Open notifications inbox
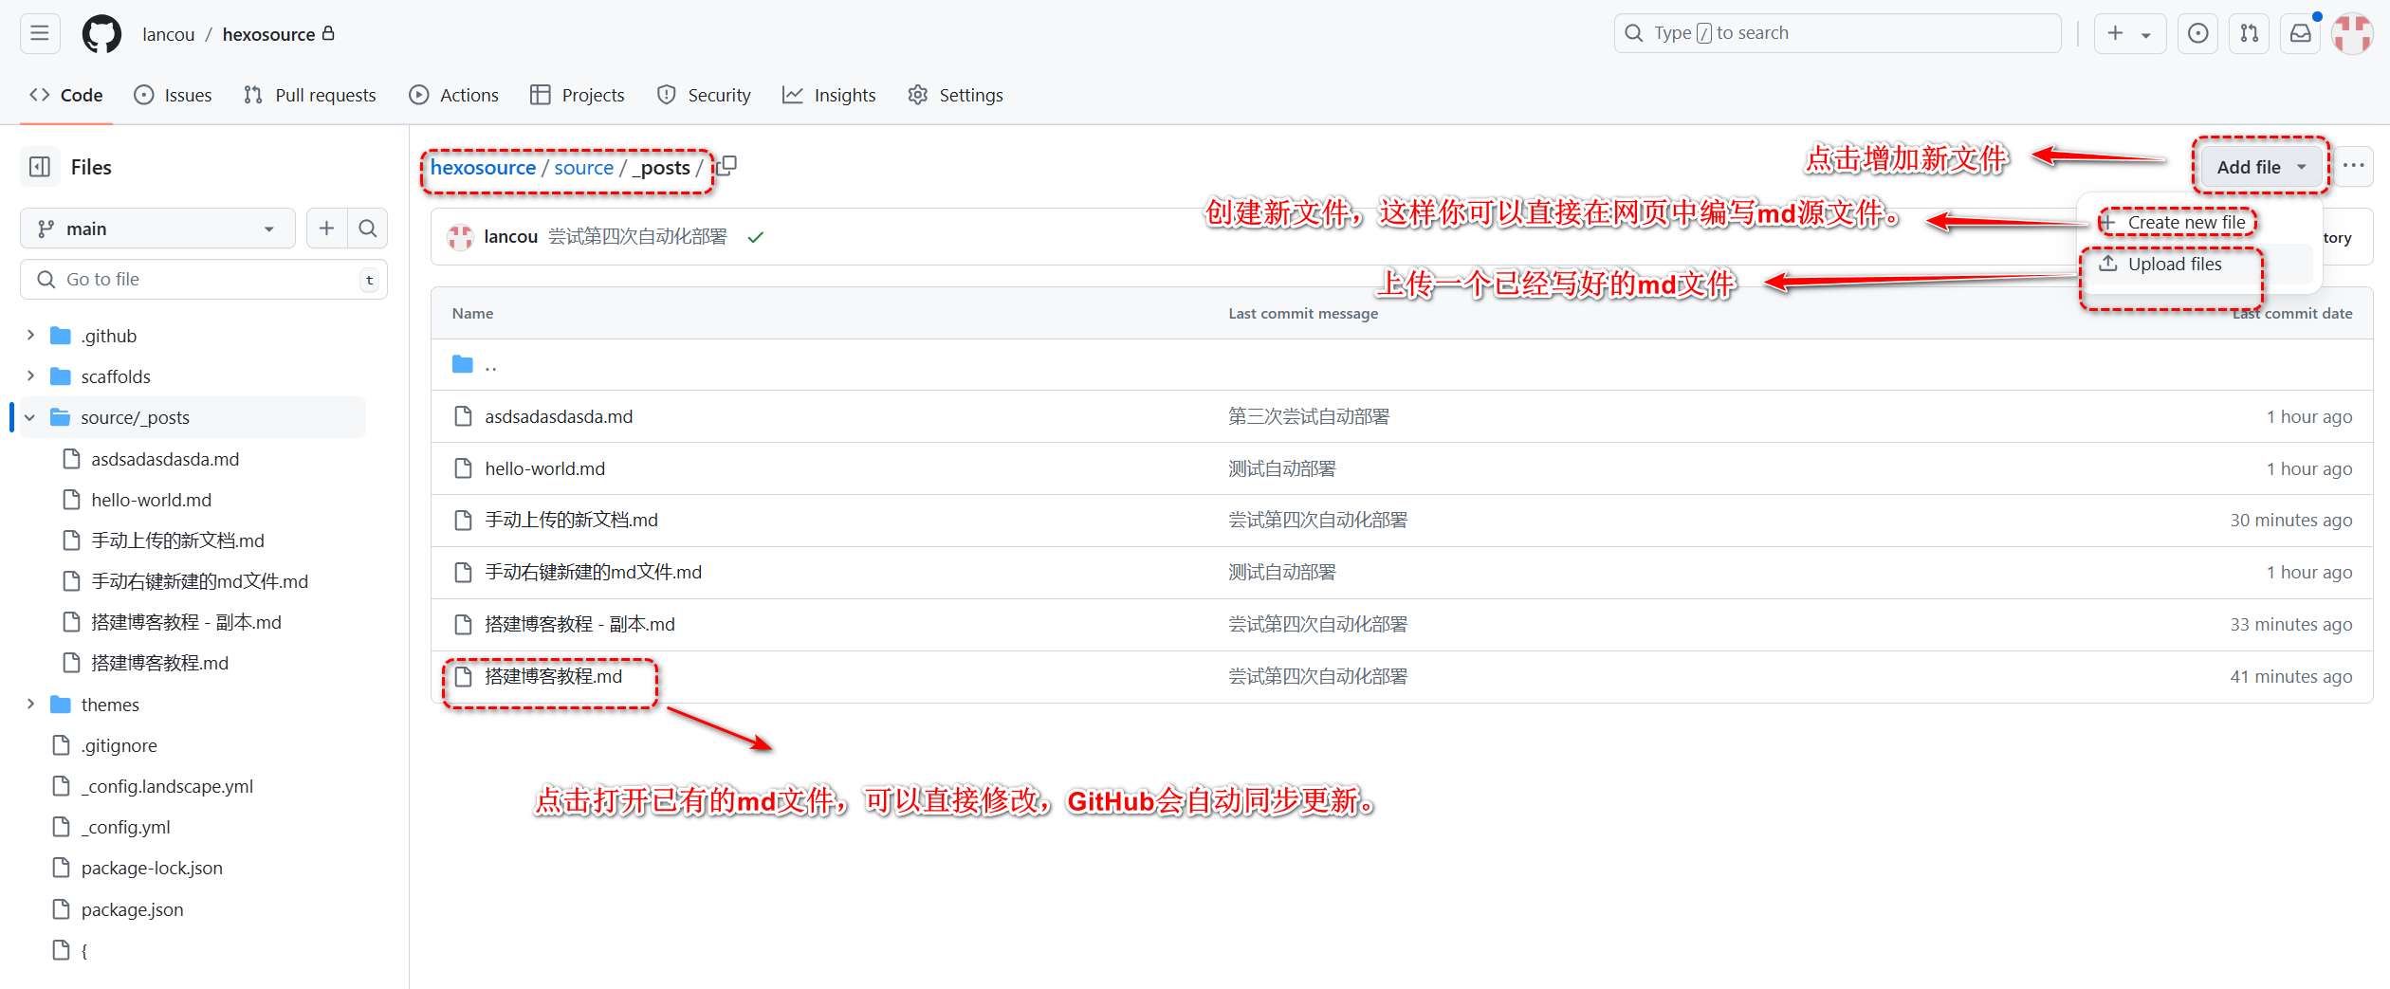This screenshot has width=2390, height=989. 2300,33
